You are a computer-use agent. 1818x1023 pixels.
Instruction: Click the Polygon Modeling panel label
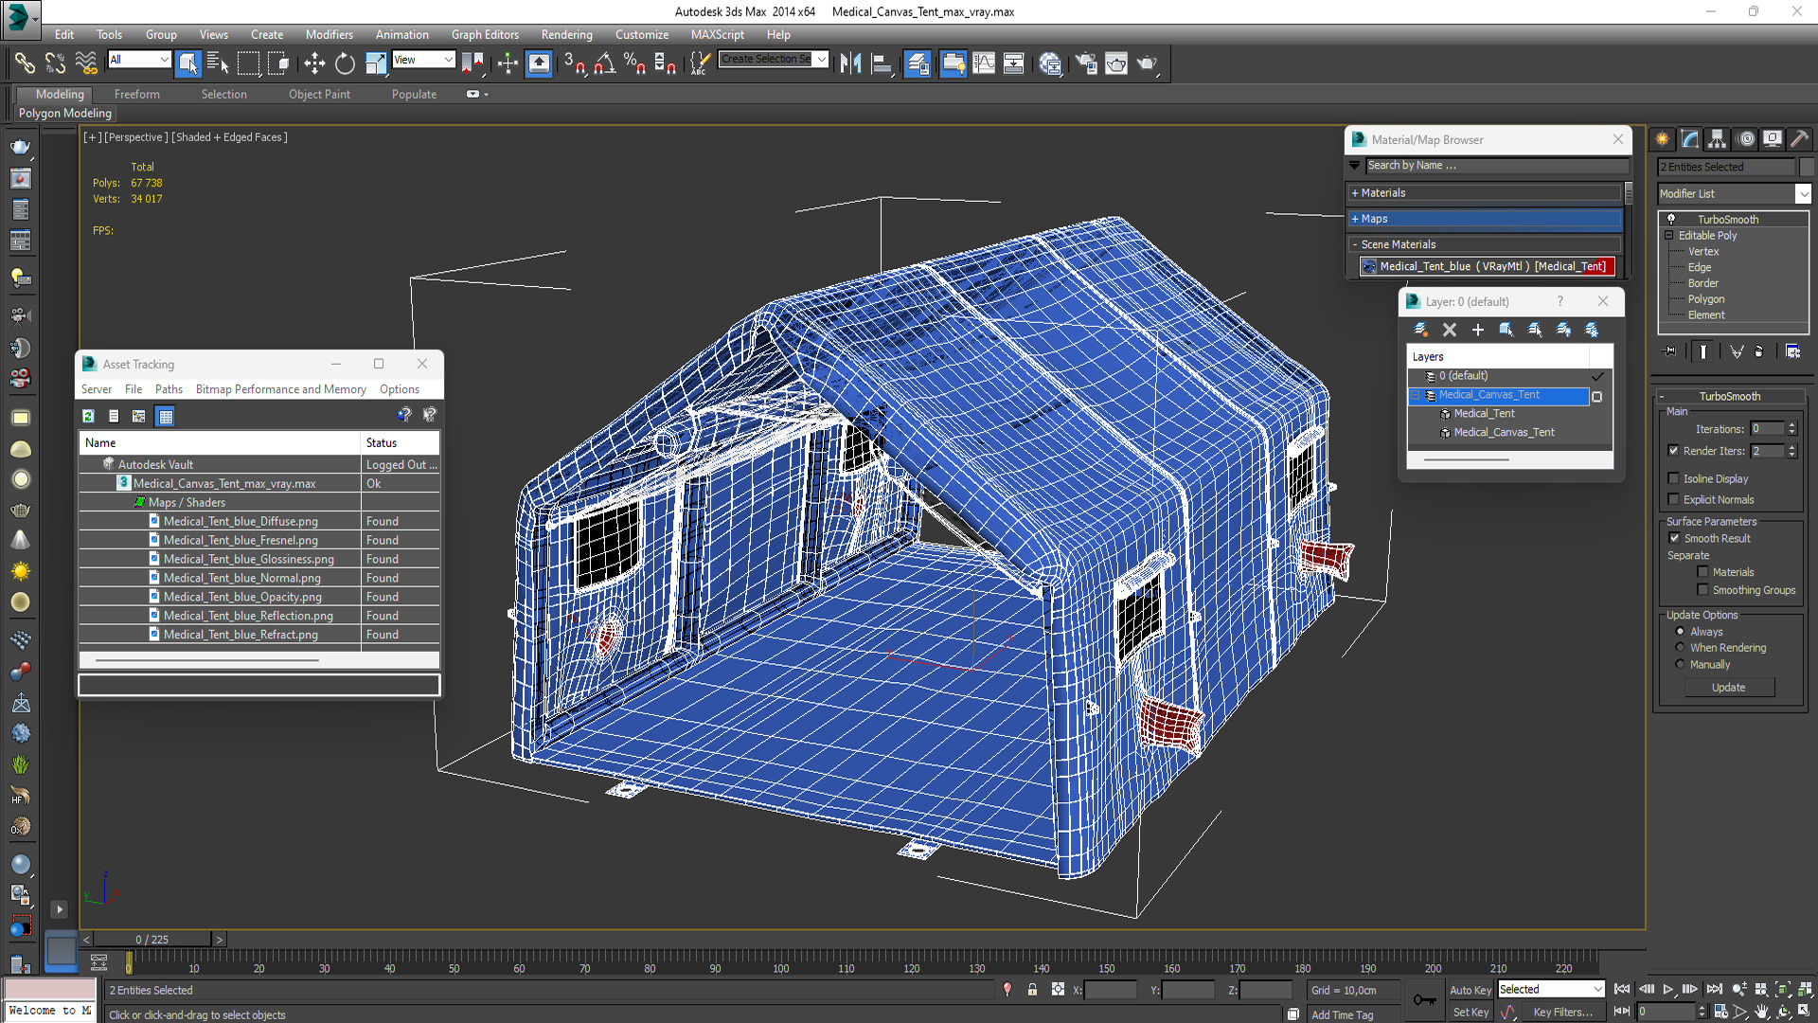65,113
